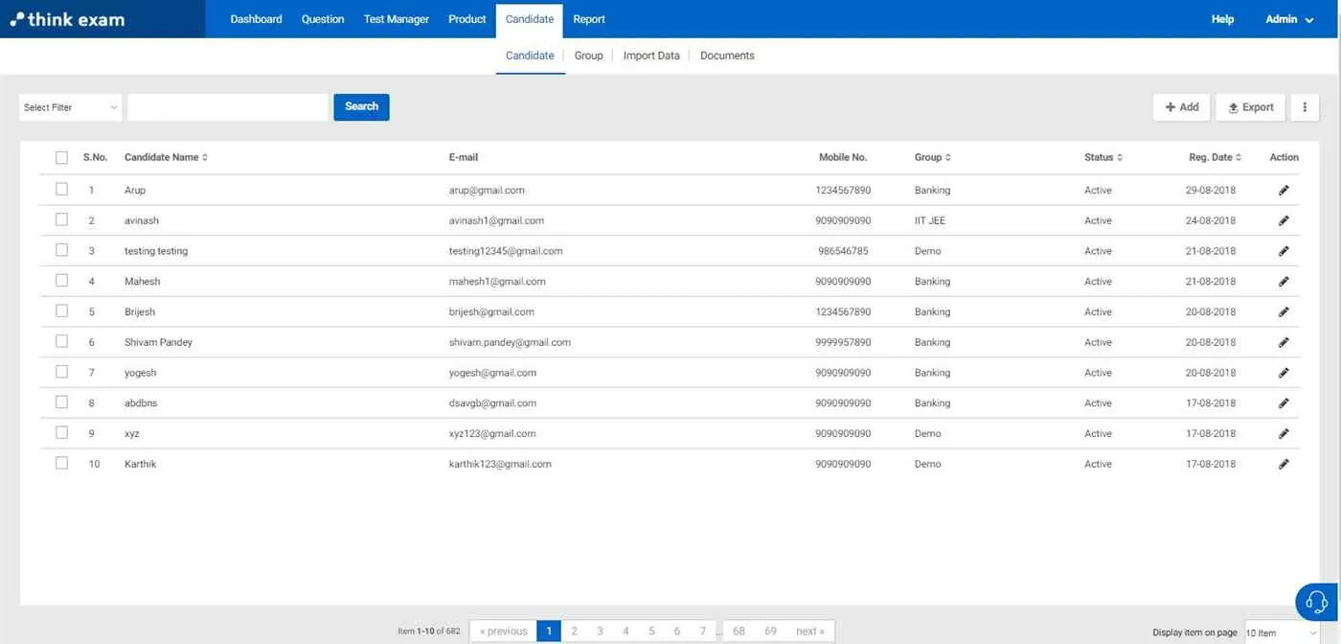Go to pagination page 69
Screen dimensions: 1341x644
pyautogui.click(x=770, y=631)
